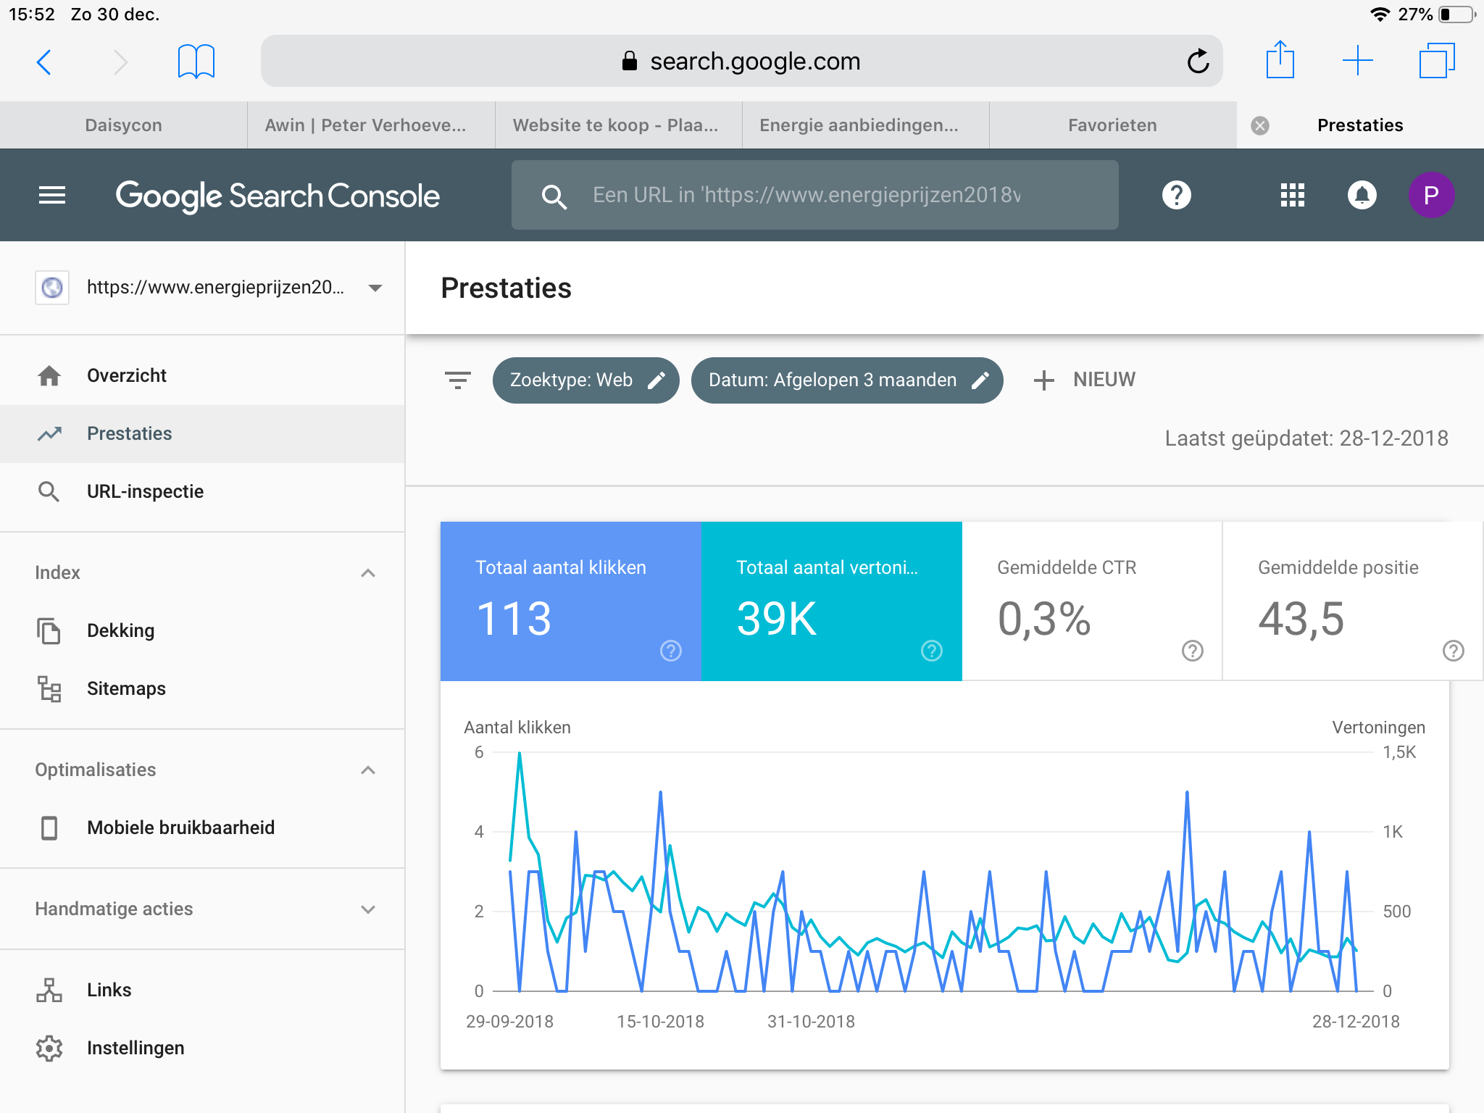Collapse the Optimalisaties section chevron
The image size is (1484, 1113).
368,770
